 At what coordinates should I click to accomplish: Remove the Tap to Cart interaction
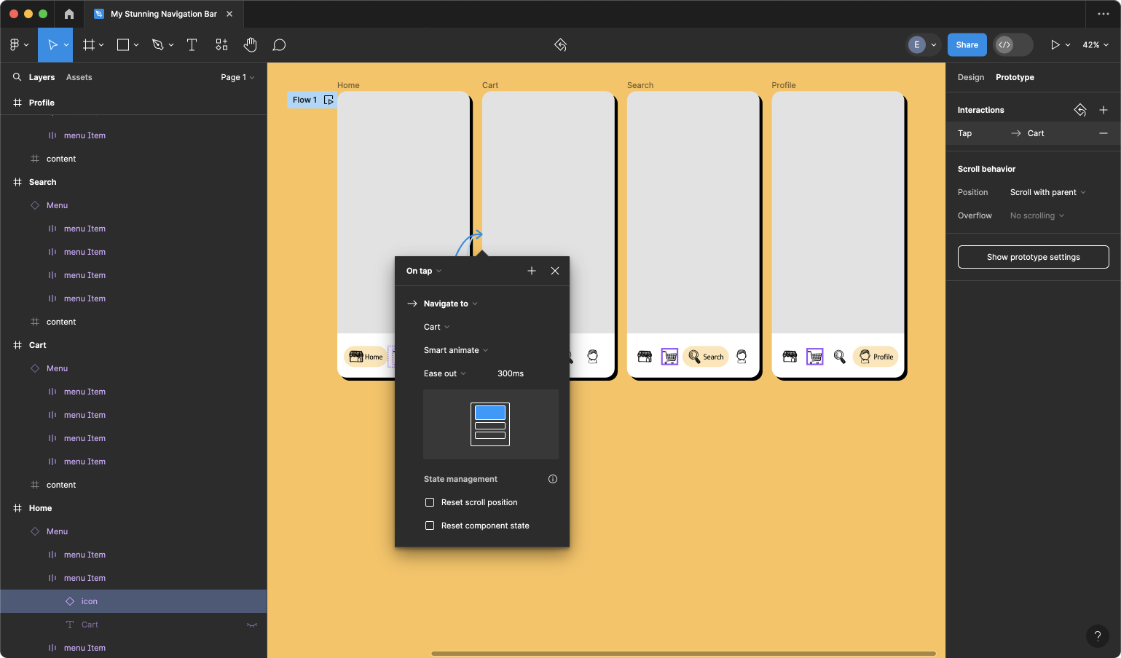pyautogui.click(x=1103, y=133)
